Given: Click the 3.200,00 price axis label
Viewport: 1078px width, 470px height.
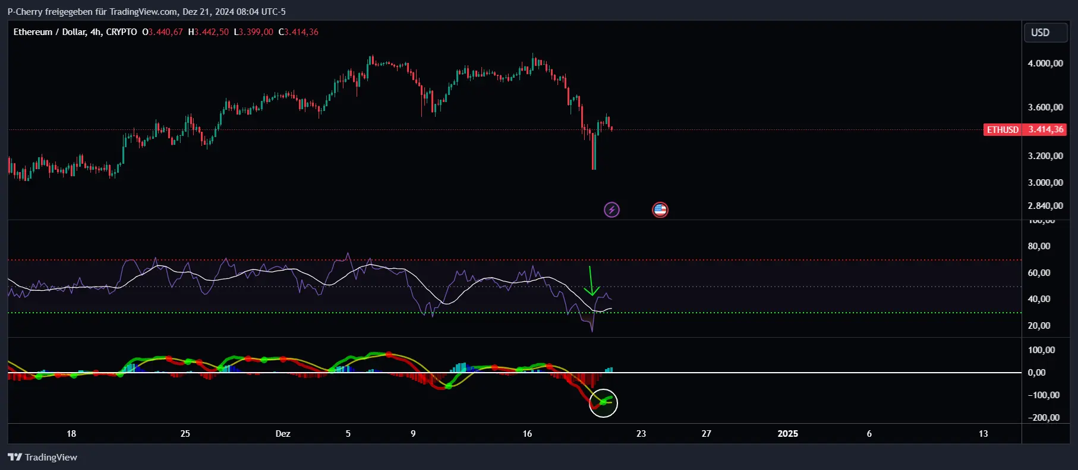Looking at the screenshot, I should pyautogui.click(x=1045, y=156).
